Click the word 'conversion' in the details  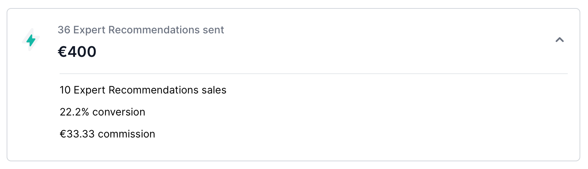pos(119,112)
